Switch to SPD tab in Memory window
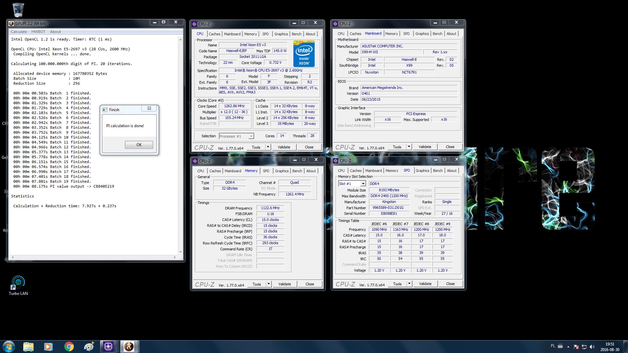 coord(266,171)
